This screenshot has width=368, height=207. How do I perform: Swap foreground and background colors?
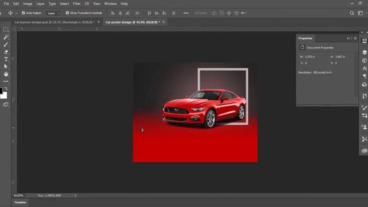pos(6,88)
